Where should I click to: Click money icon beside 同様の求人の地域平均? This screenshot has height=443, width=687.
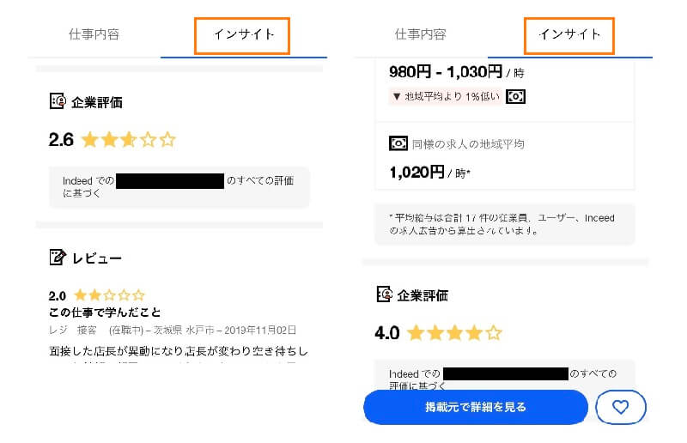[x=398, y=143]
